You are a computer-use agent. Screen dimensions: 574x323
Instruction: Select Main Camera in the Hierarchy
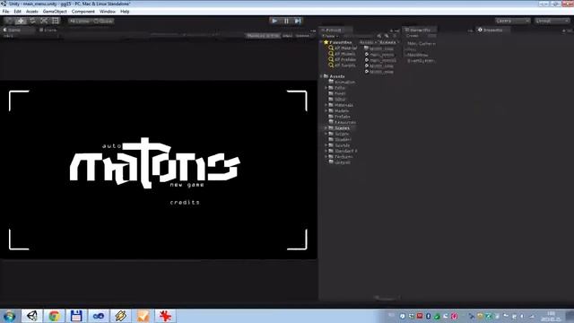pyautogui.click(x=421, y=44)
